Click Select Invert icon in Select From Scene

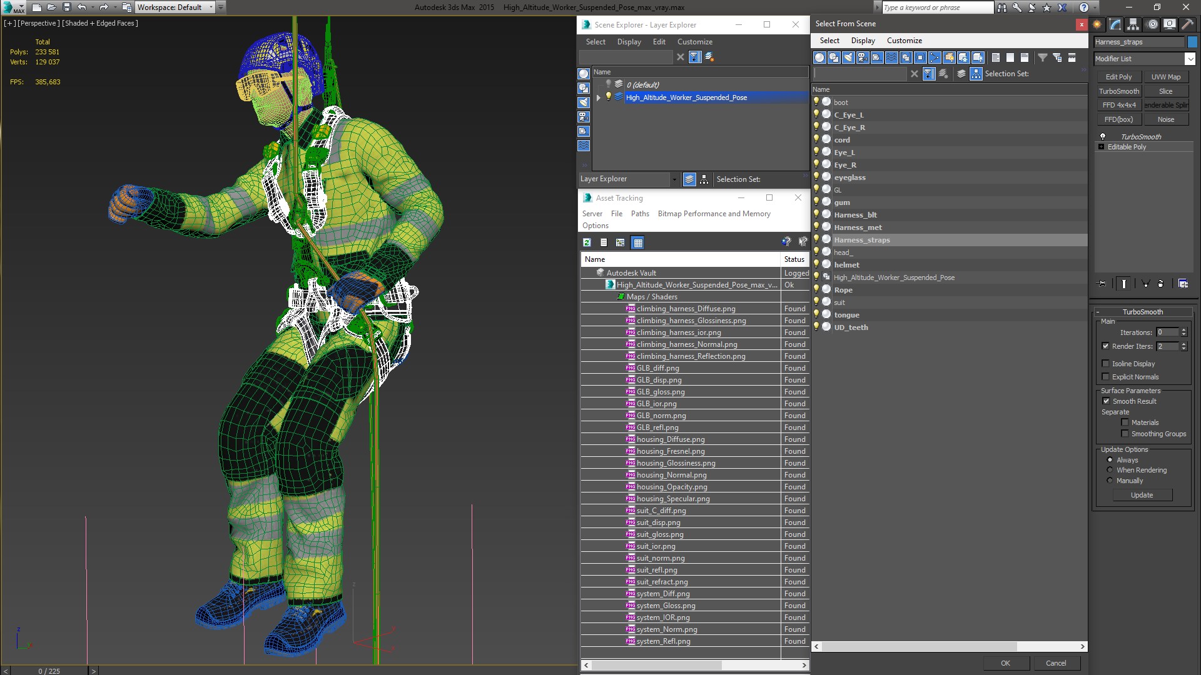[1025, 57]
